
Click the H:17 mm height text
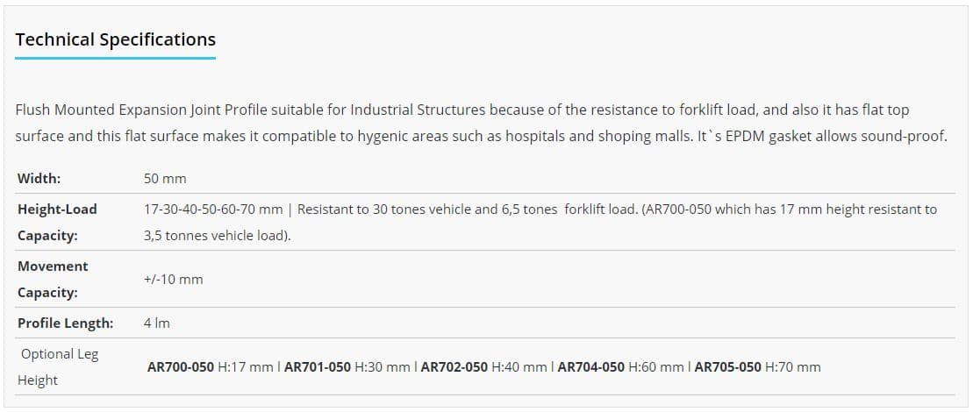[246, 367]
